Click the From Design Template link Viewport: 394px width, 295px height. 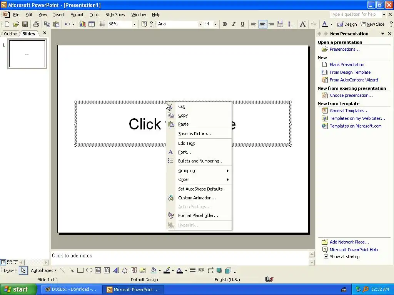(x=350, y=72)
